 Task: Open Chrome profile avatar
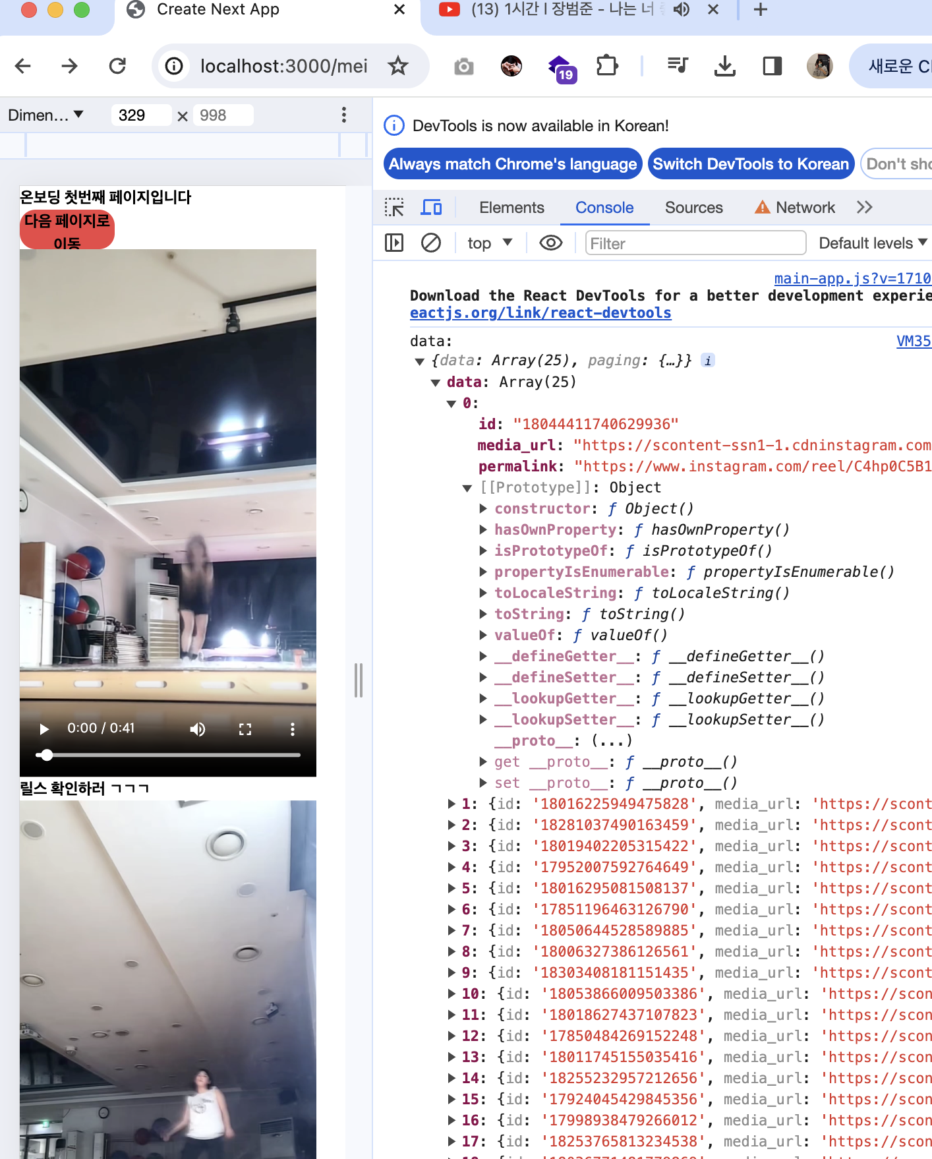point(820,66)
